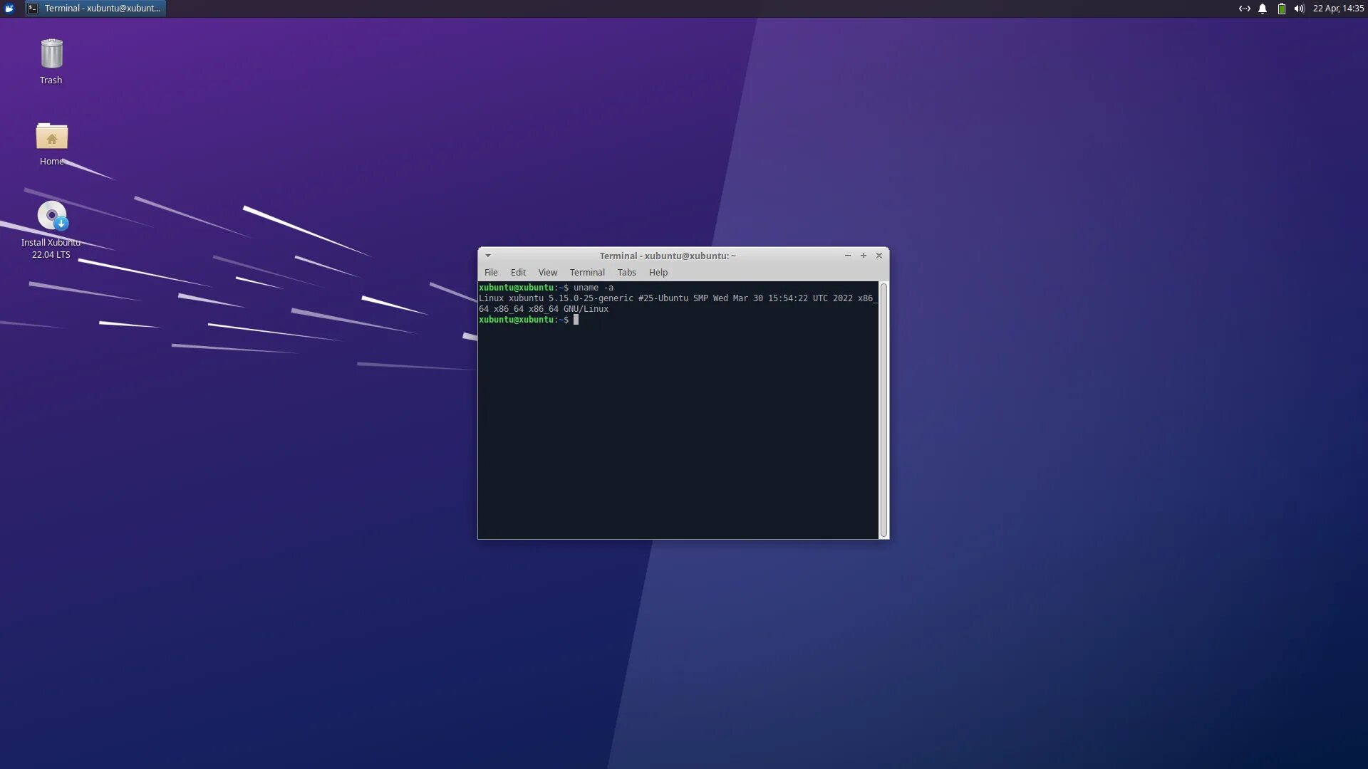Click the clock showing 22 Apr, 14:35
Image resolution: width=1368 pixels, height=769 pixels.
pyautogui.click(x=1337, y=9)
